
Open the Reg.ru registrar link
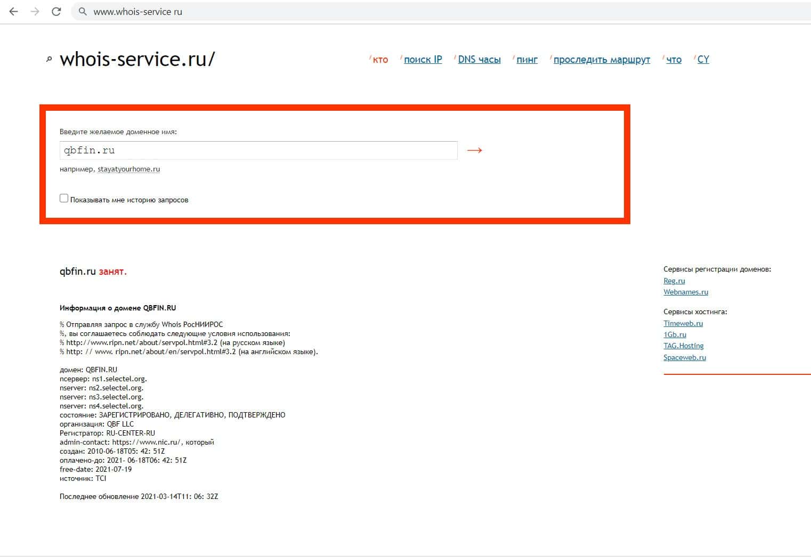(x=674, y=281)
